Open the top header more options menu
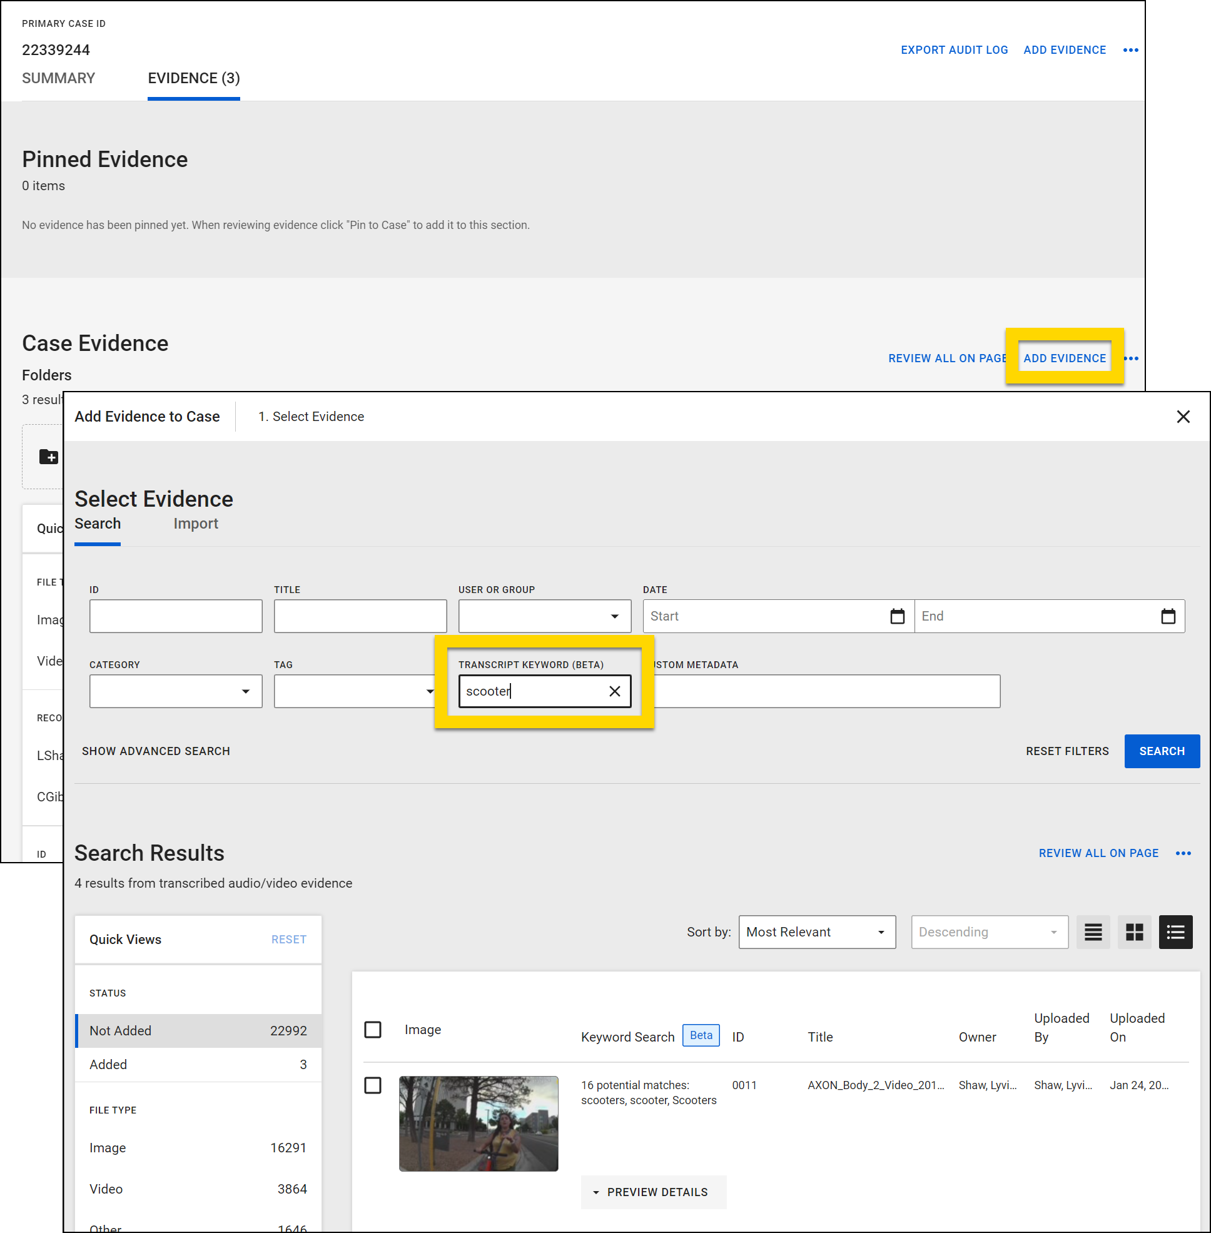This screenshot has width=1211, height=1233. click(x=1130, y=50)
